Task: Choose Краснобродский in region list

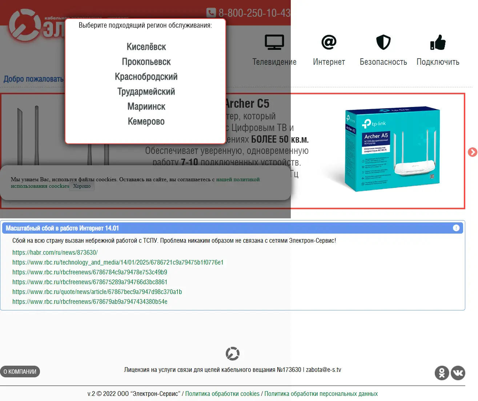Action: [x=146, y=76]
